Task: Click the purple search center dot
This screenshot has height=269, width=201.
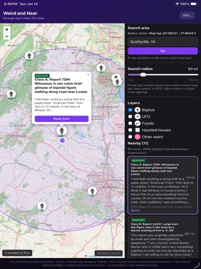Action: tap(62, 141)
